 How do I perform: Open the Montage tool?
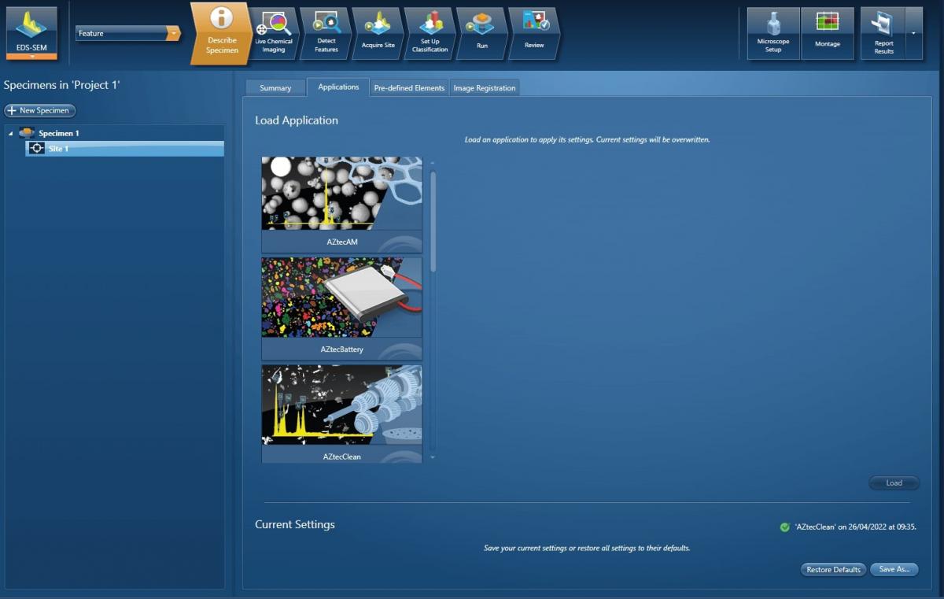tap(827, 33)
